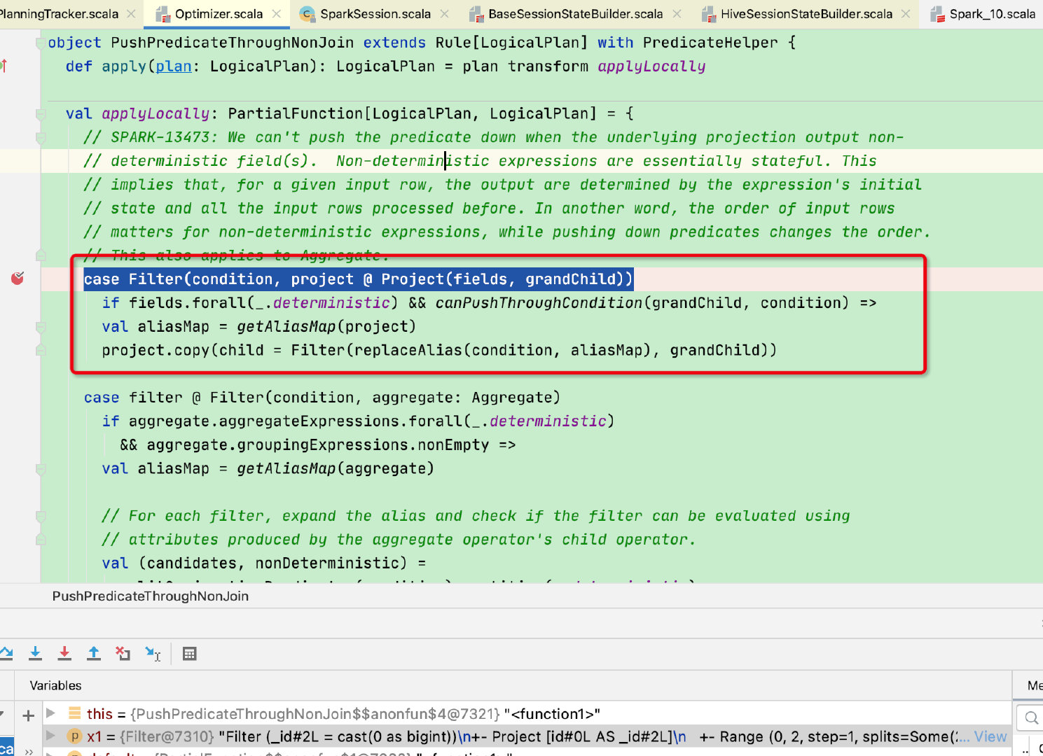
Task: Click 'case filter @ Filter(condition, aggregate: Aggregate)'
Action: pyautogui.click(x=322, y=398)
